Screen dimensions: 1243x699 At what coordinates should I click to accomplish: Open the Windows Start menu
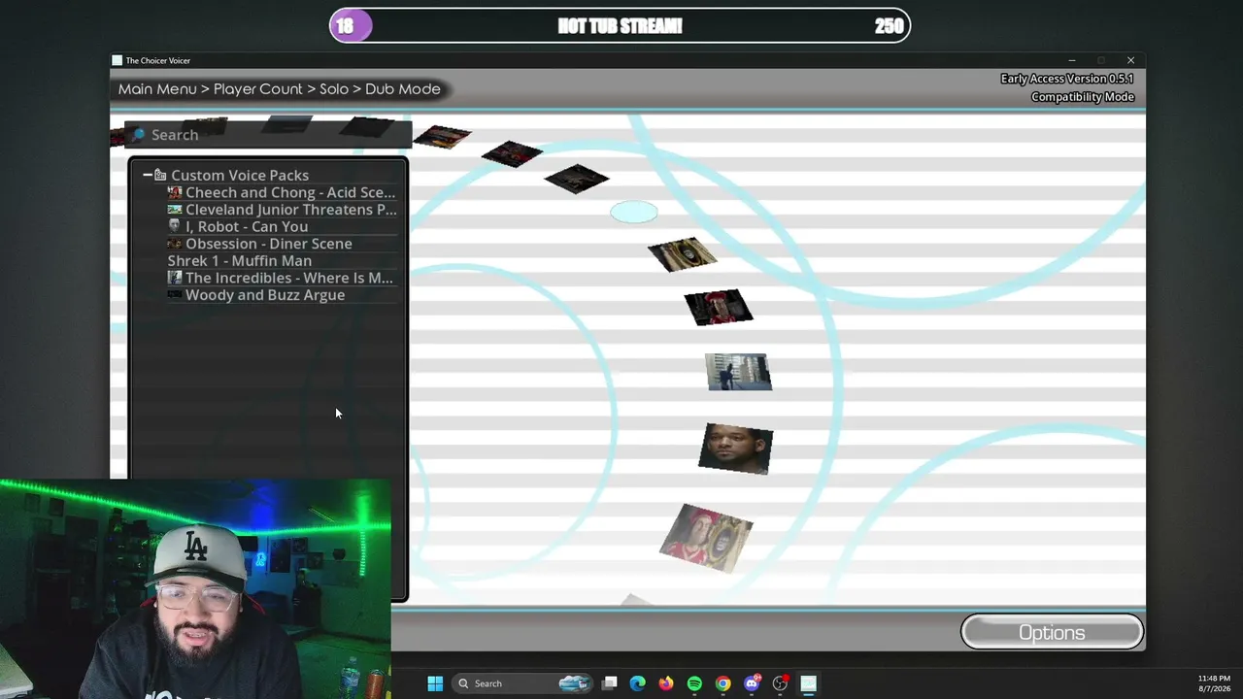(435, 683)
